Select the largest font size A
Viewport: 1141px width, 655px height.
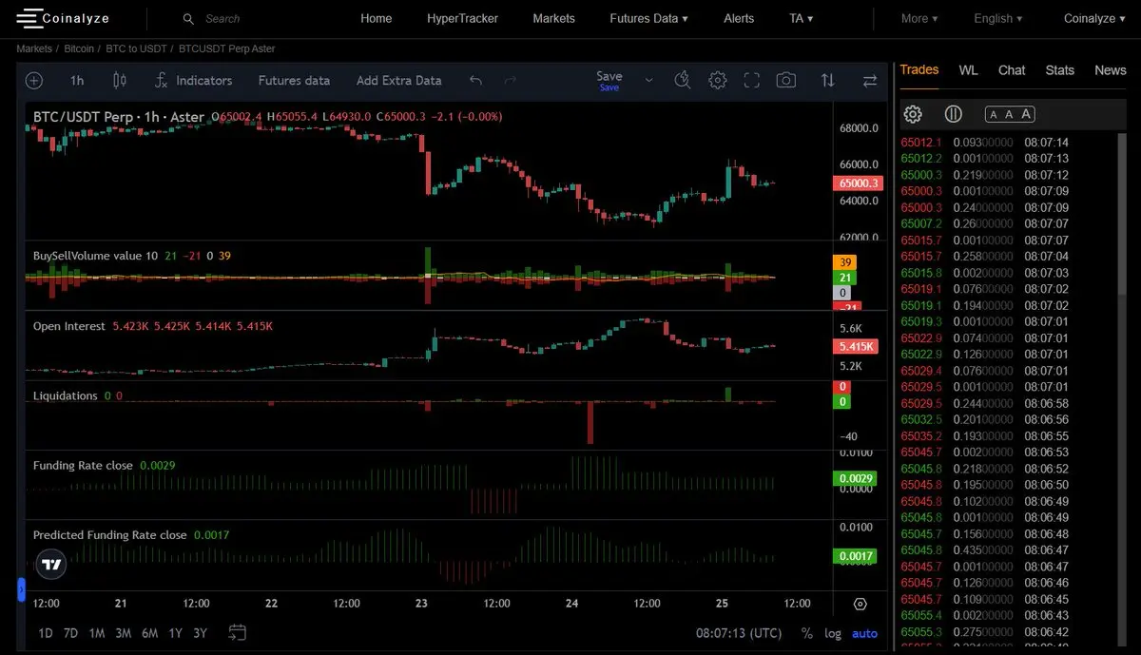pyautogui.click(x=1026, y=114)
